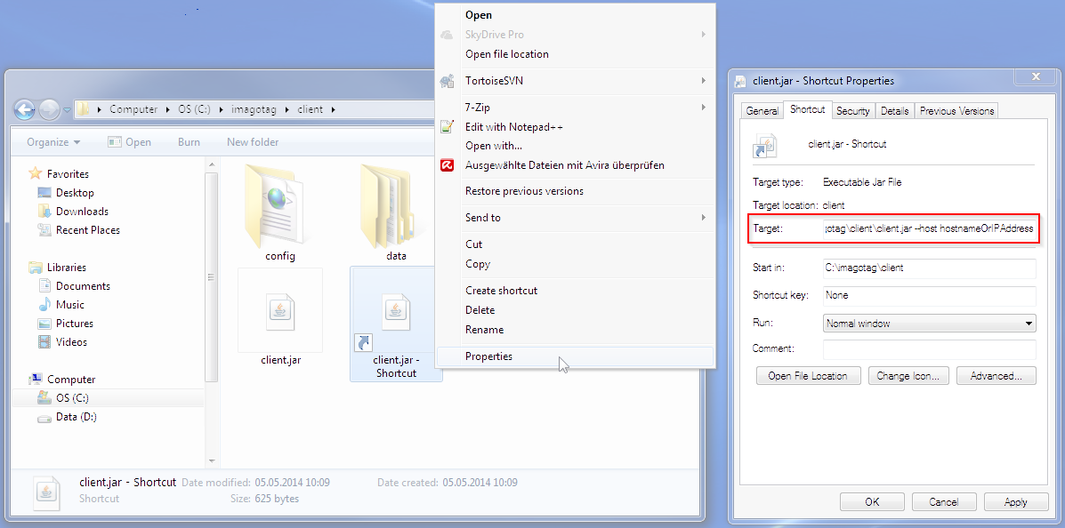Click the Computer icon in navigation pane

pos(36,380)
